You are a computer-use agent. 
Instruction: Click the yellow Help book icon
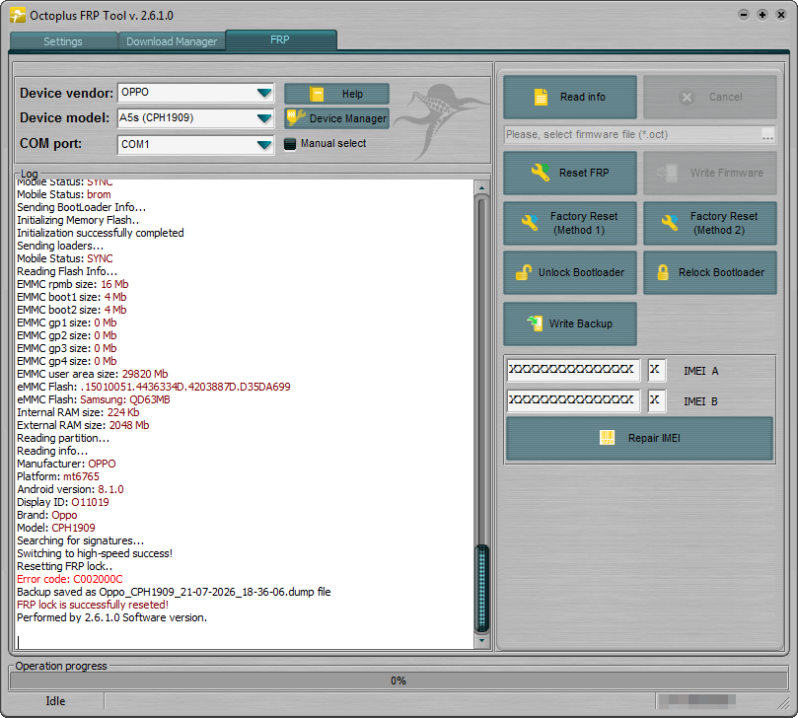point(317,94)
